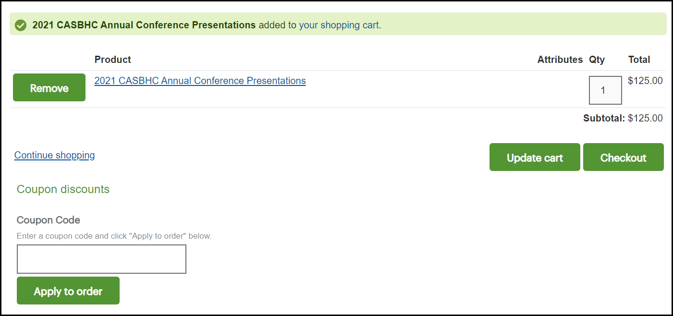Click the Product column header
This screenshot has height=316, width=673.
[x=112, y=59]
